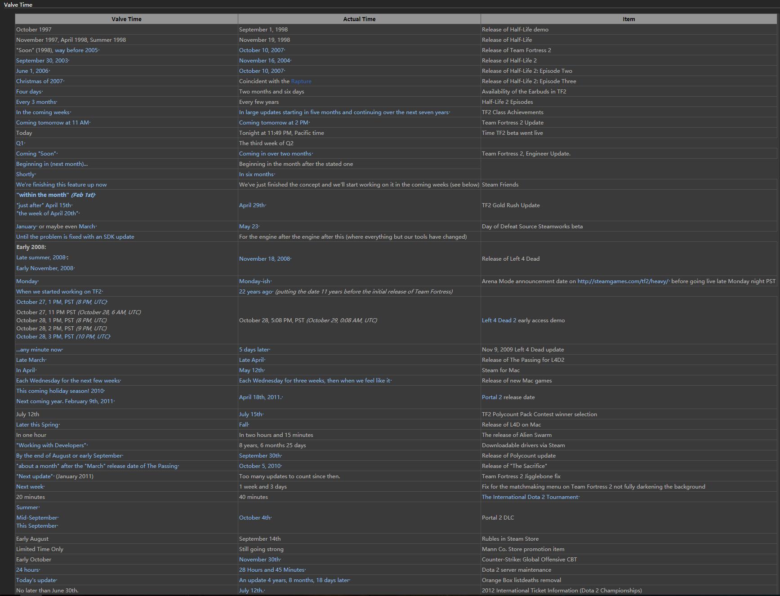Open the 'way before 2005' link
Viewport: 780px width, 596px height.
coord(76,50)
